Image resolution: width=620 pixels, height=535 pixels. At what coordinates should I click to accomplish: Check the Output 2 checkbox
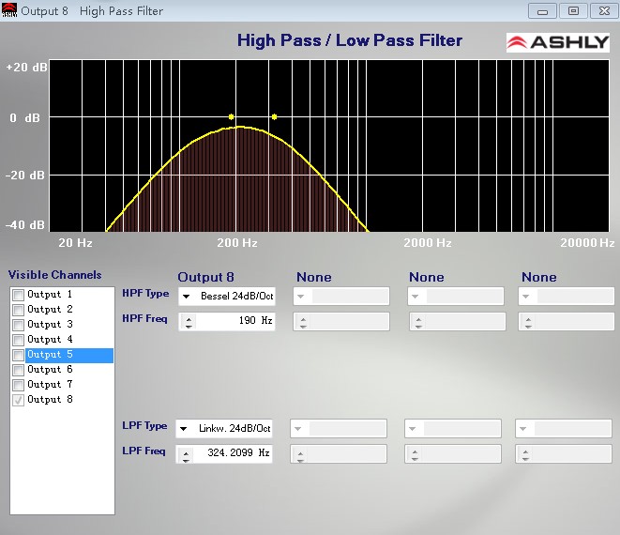pyautogui.click(x=18, y=310)
